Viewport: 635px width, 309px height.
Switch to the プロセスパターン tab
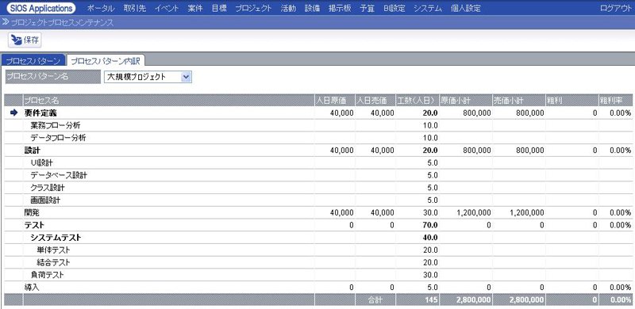[33, 61]
